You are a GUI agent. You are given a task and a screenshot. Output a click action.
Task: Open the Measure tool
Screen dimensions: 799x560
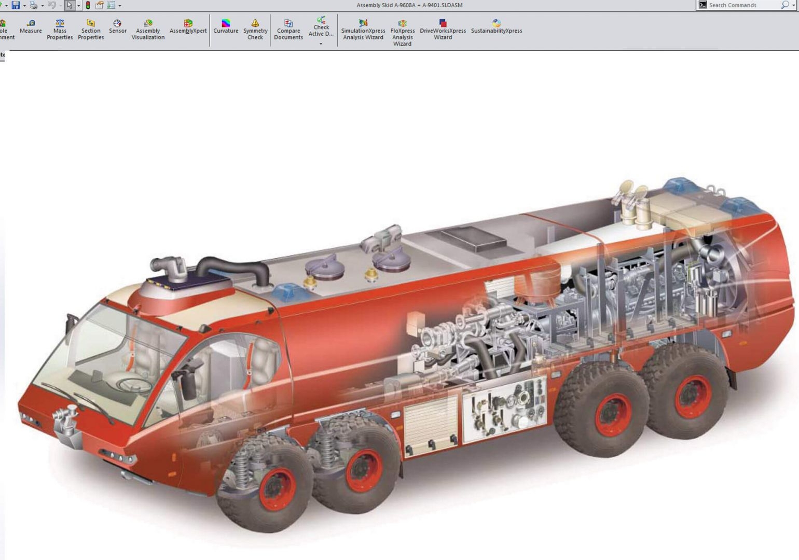point(31,26)
